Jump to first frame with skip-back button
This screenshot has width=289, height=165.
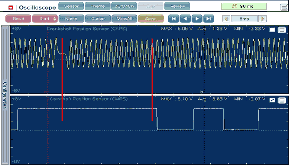click(x=173, y=19)
